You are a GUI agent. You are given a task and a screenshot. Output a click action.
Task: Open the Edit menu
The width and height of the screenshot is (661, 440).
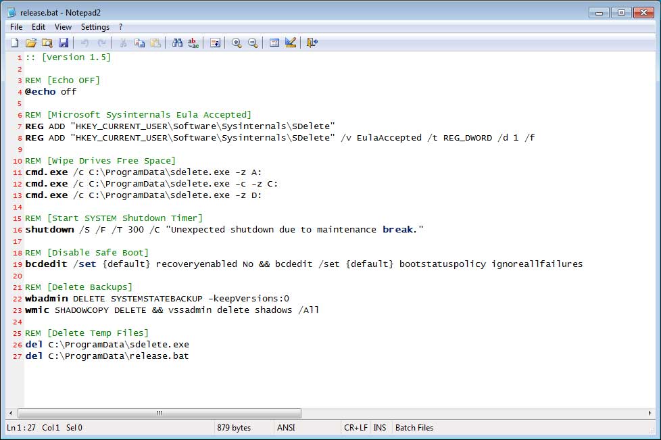click(39, 27)
